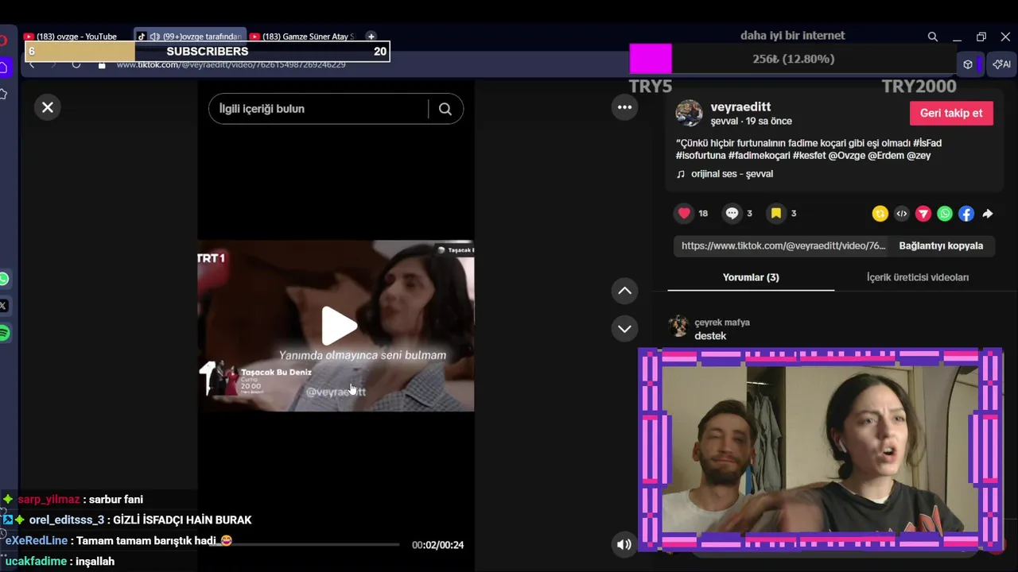Expand more share options with the arrow icon
The width and height of the screenshot is (1018, 572).
(987, 214)
